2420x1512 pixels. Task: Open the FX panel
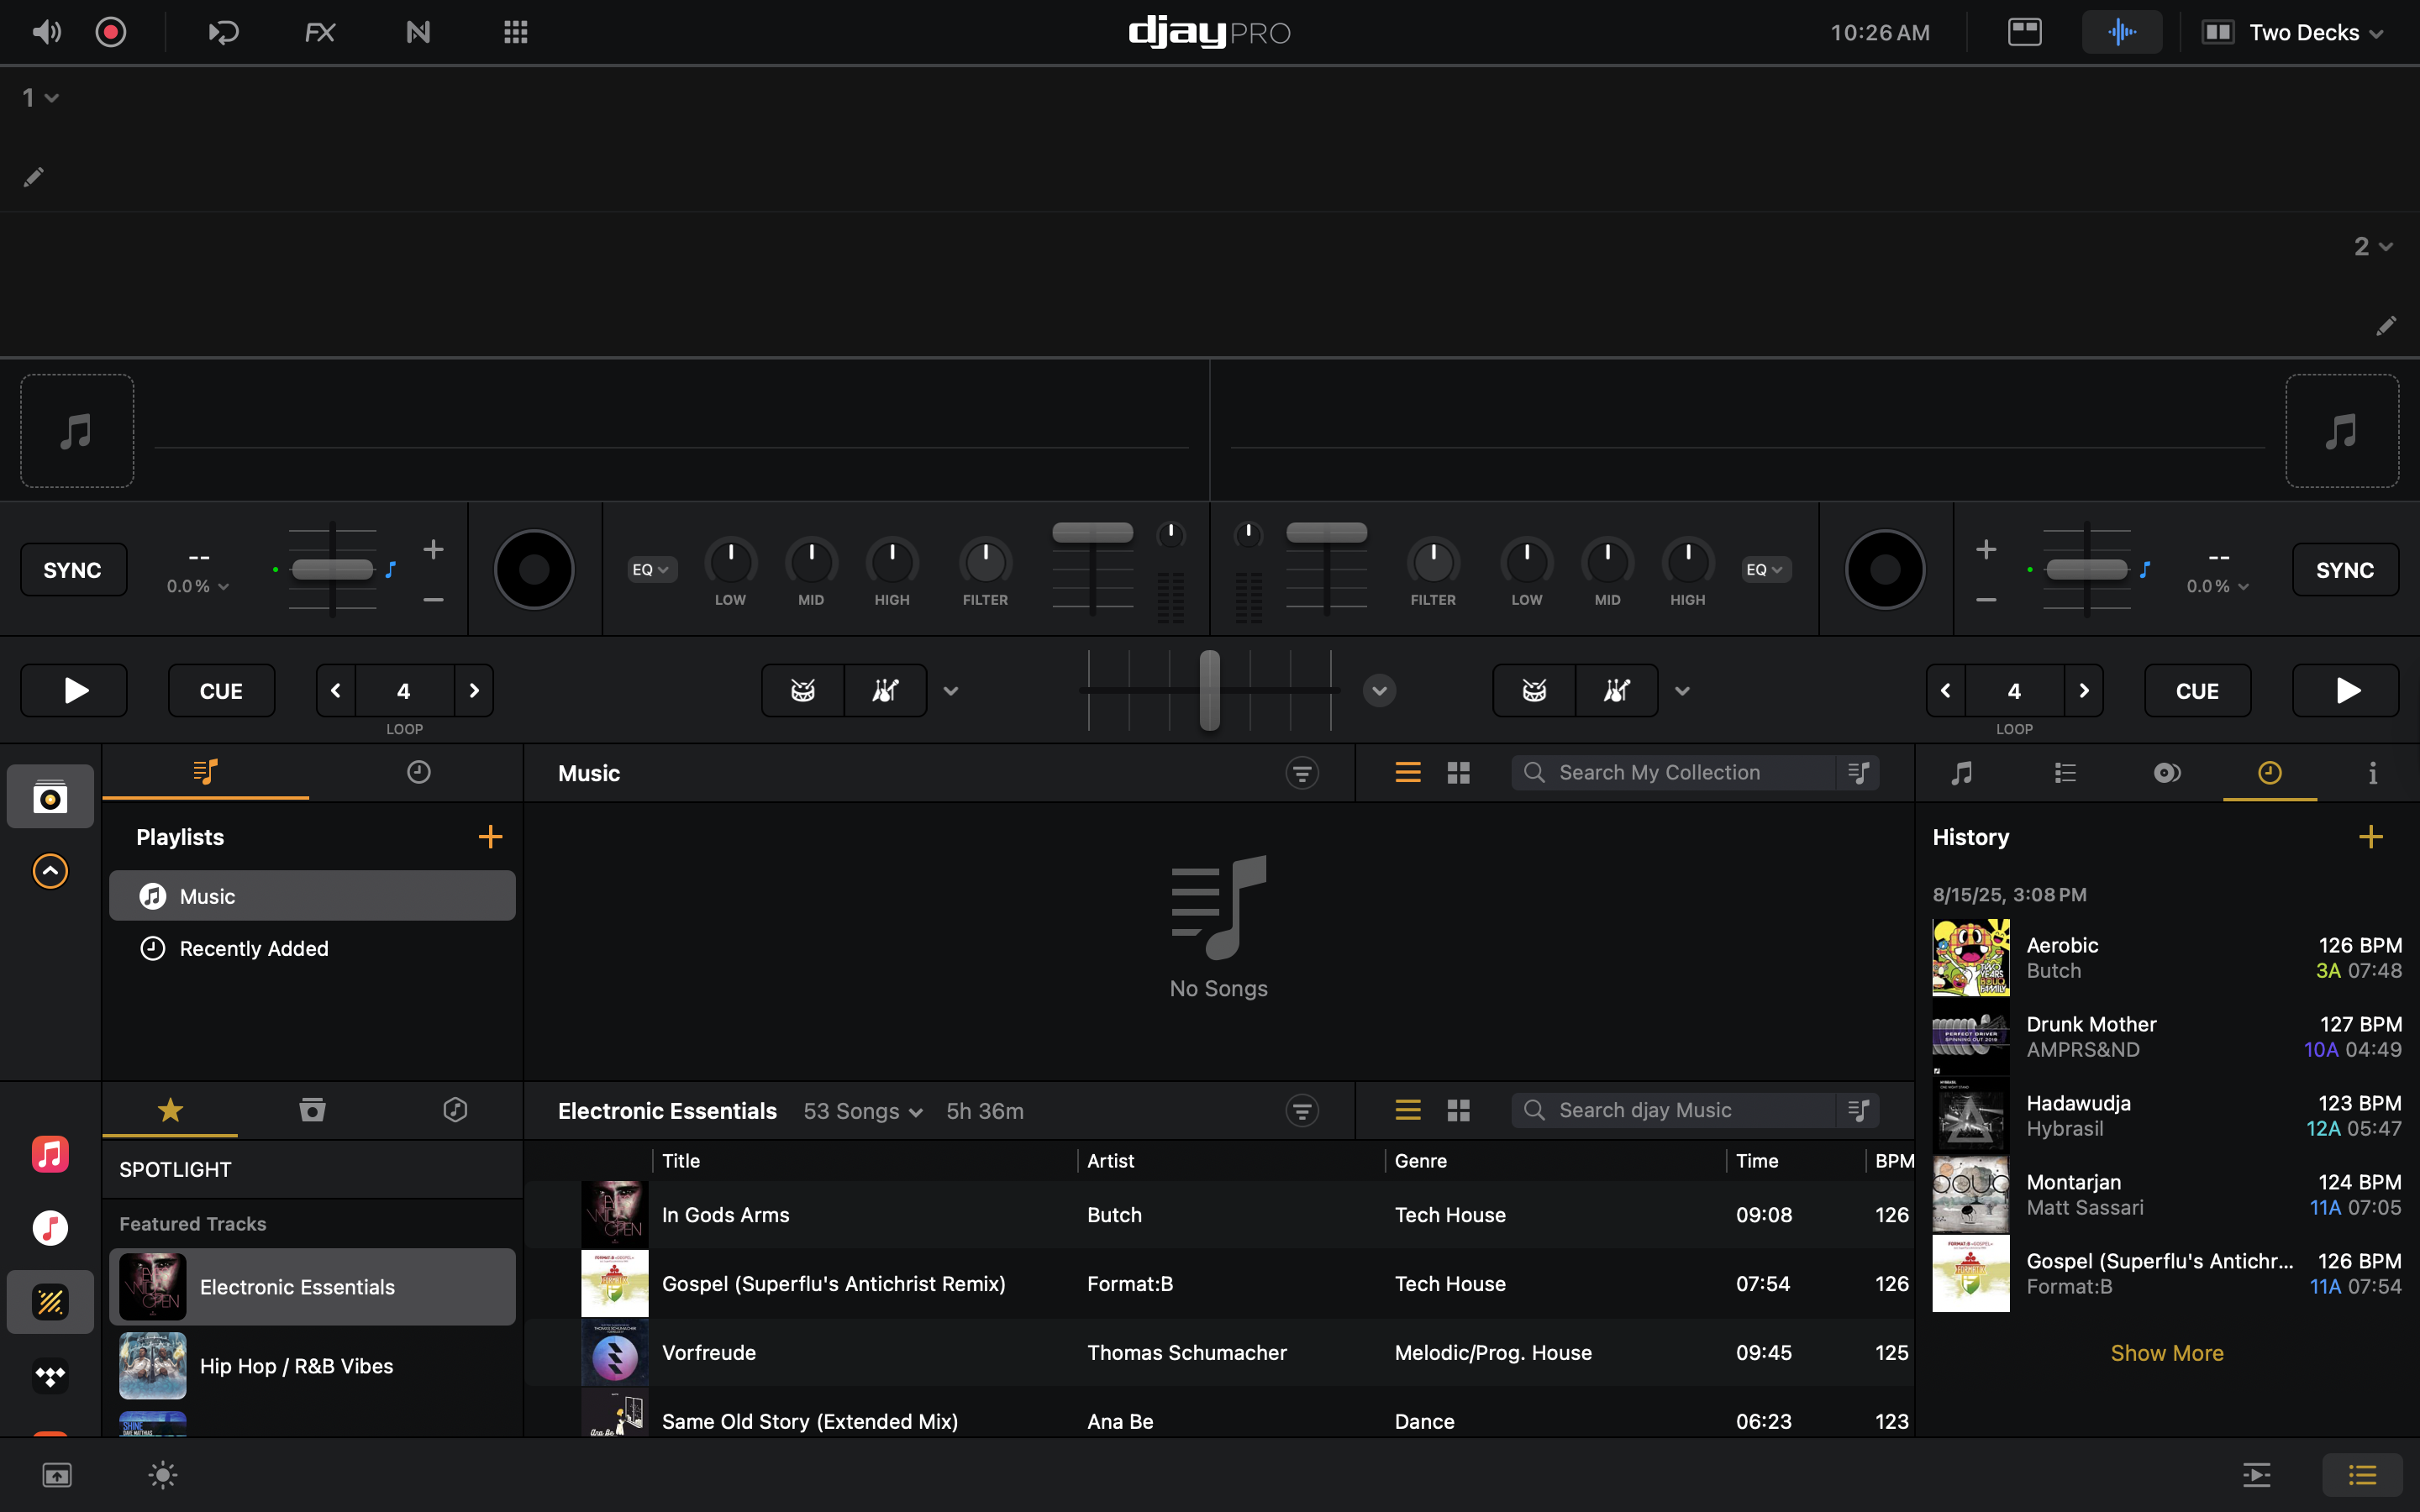point(319,32)
